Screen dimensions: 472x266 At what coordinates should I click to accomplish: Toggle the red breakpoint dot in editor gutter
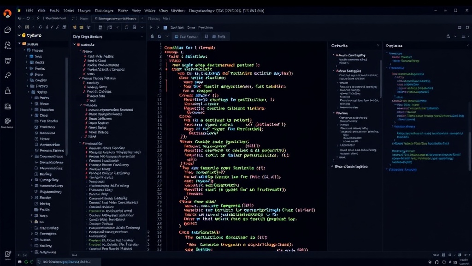point(166,69)
